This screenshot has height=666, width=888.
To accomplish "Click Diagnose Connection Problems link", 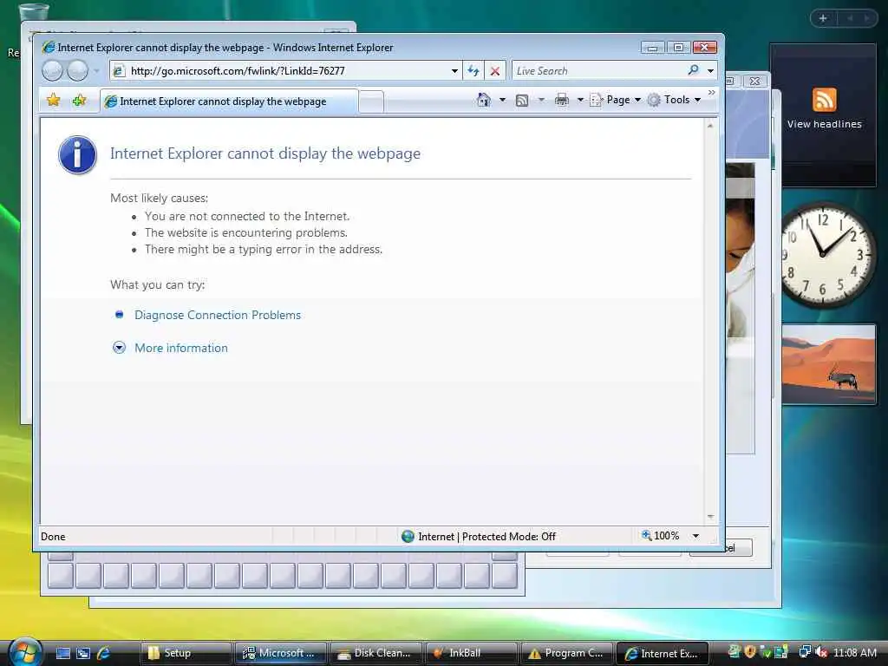I will [218, 315].
